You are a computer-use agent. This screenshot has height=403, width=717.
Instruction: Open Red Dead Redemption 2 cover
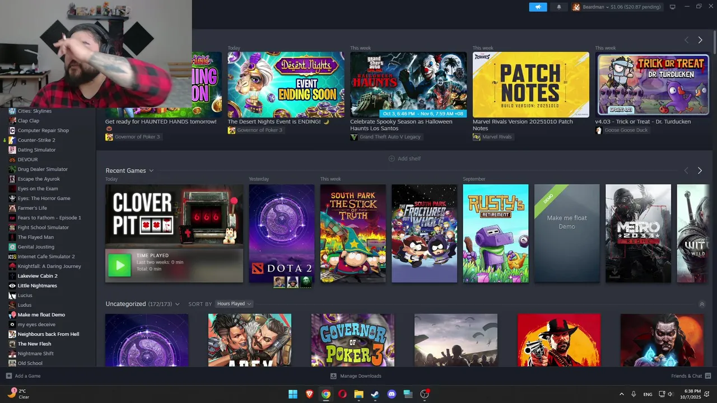[x=559, y=340]
